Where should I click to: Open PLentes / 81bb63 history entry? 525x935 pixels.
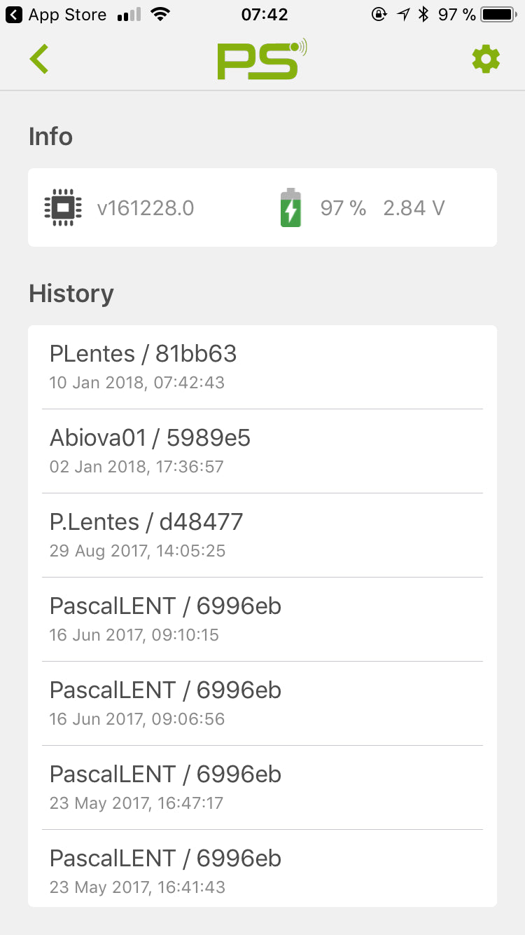pos(262,367)
